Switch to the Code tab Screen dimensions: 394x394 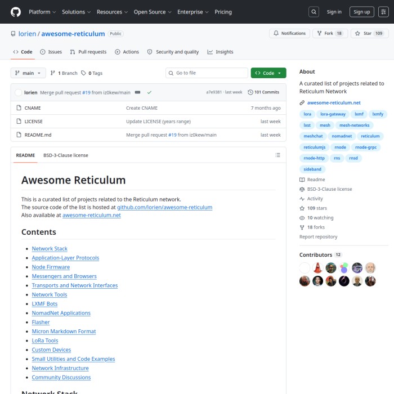point(23,52)
